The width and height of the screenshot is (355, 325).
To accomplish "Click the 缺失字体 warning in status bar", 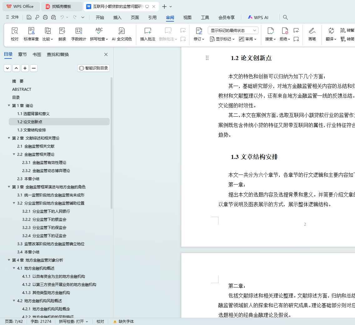I will click(124, 321).
